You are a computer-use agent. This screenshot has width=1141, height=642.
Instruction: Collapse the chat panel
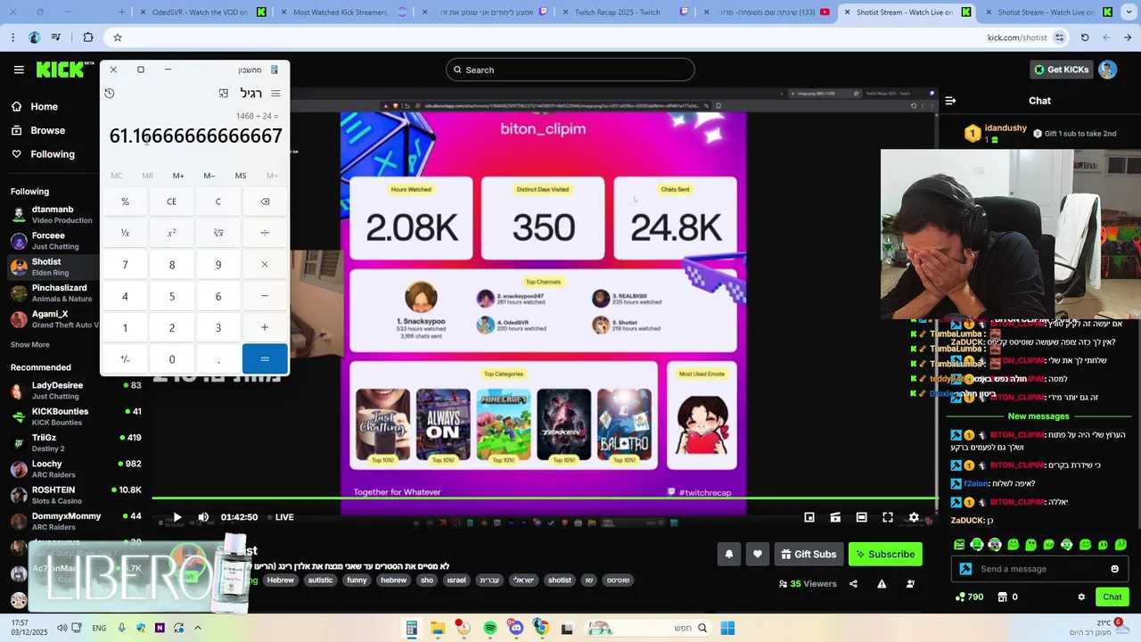point(950,101)
